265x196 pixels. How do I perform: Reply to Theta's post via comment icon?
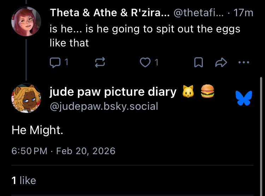55,63
